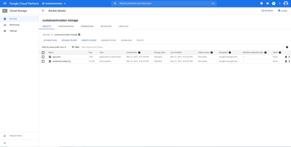291x147 pixels.
Task: Open the column display options icon
Action: [287, 47]
